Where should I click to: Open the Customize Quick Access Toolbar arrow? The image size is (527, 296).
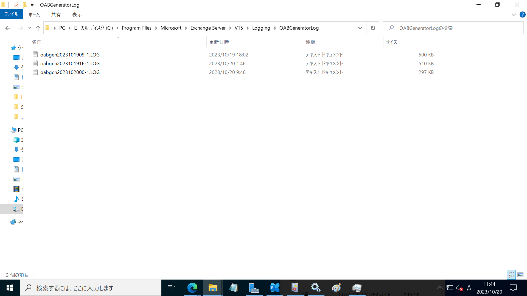32,5
